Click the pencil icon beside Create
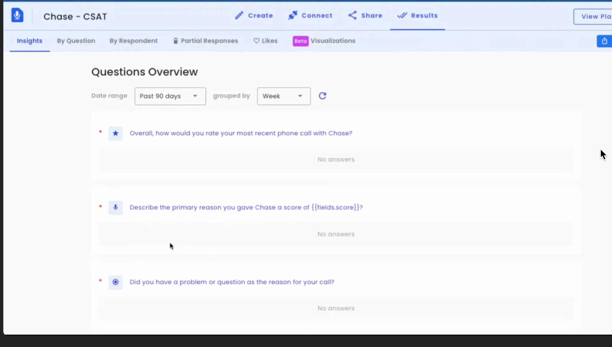The height and width of the screenshot is (347, 612). [239, 16]
